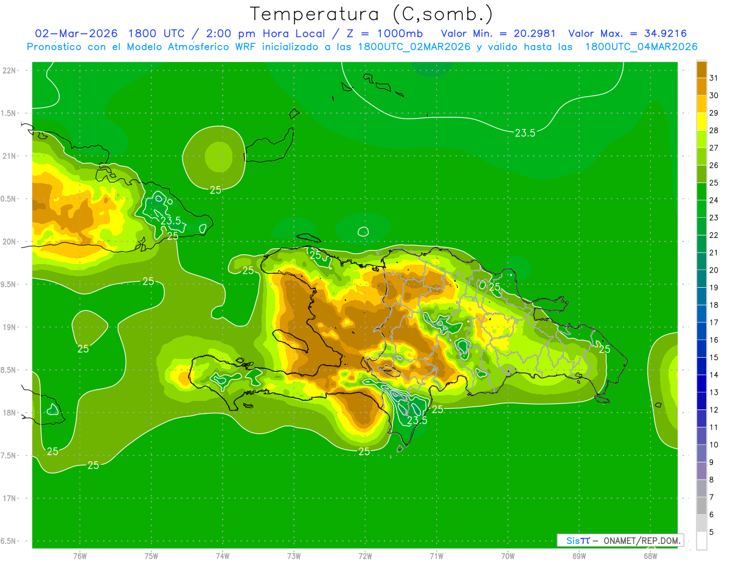Click the "13" value on the color scale
This screenshot has height=564, width=730.
tap(714, 392)
